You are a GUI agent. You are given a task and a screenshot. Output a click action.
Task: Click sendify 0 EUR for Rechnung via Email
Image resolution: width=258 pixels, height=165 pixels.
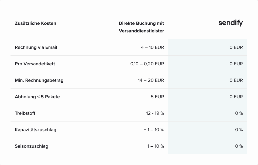click(236, 47)
